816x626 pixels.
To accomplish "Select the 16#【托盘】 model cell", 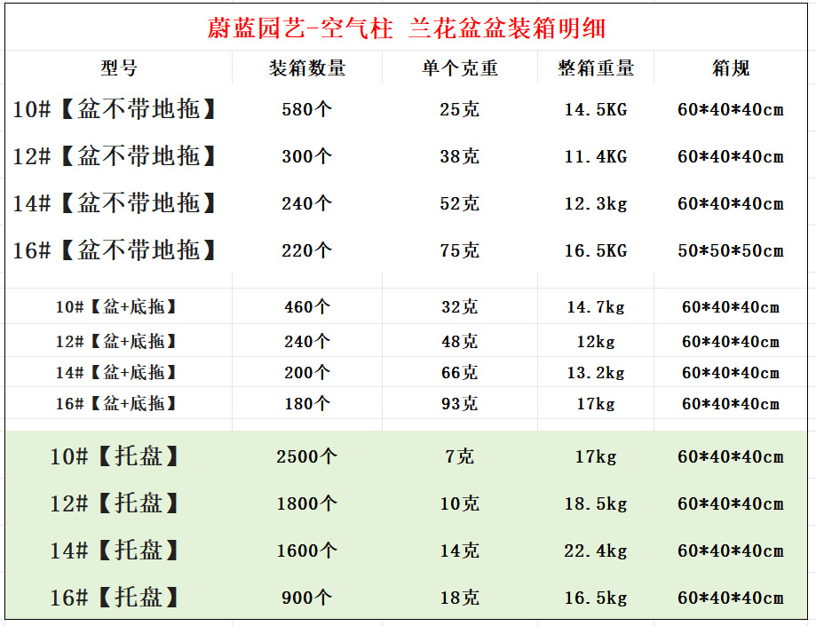I will tap(114, 598).
